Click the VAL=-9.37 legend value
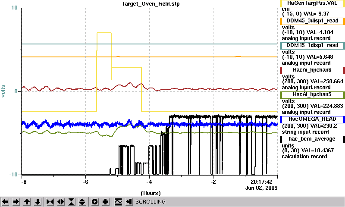 point(316,14)
